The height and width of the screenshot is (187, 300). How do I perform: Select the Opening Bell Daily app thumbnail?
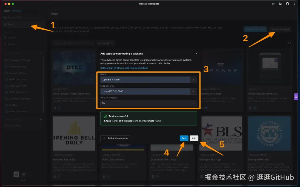point(74,133)
